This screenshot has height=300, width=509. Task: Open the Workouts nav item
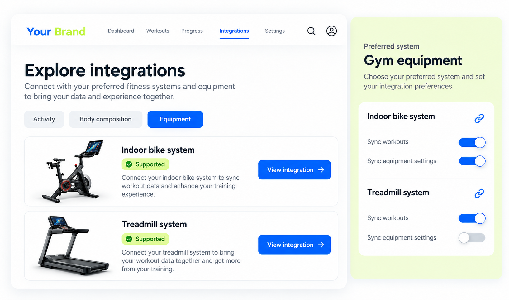point(158,31)
